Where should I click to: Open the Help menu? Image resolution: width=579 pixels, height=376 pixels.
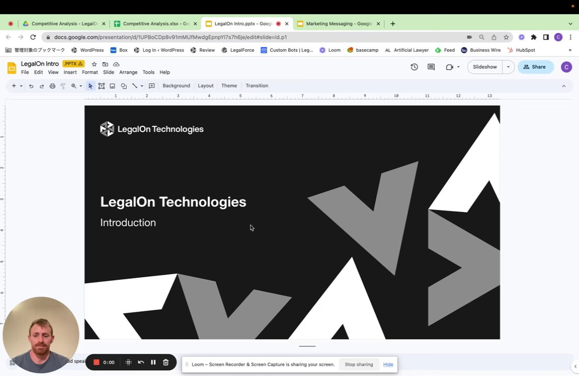pos(165,72)
